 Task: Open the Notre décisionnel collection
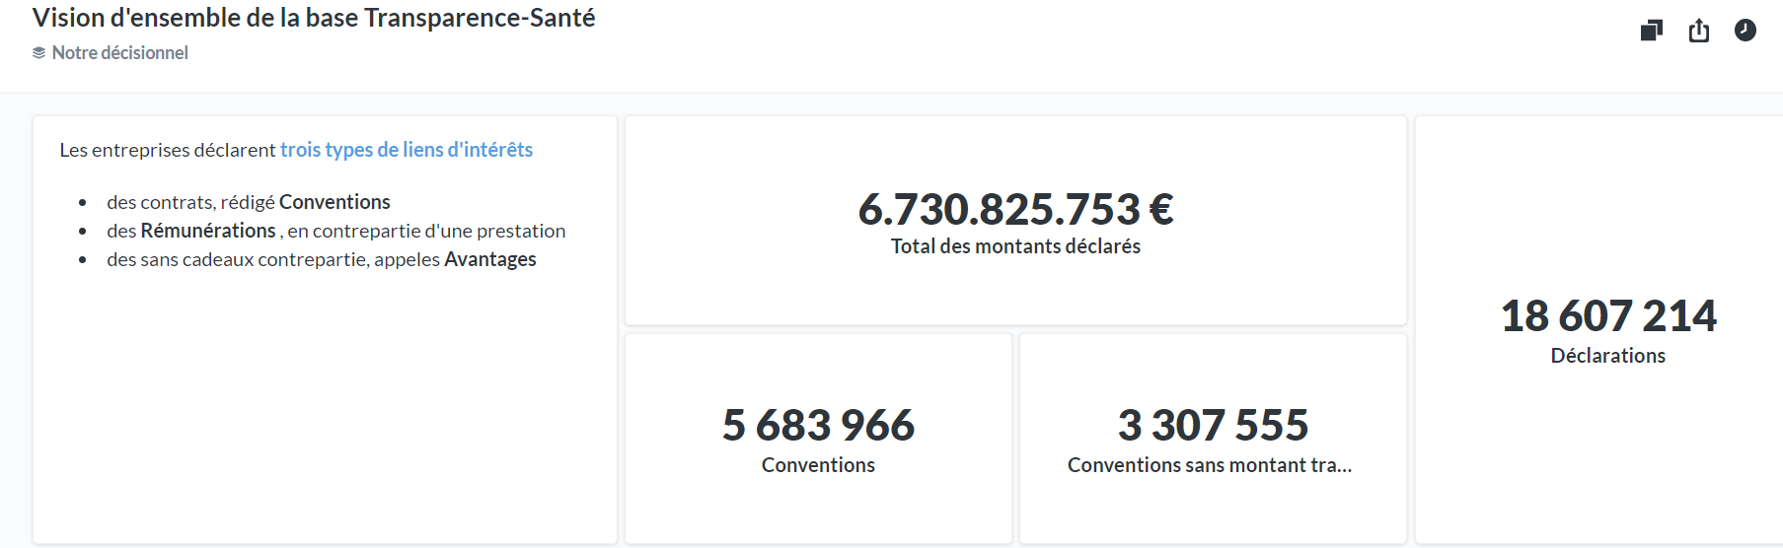119,53
